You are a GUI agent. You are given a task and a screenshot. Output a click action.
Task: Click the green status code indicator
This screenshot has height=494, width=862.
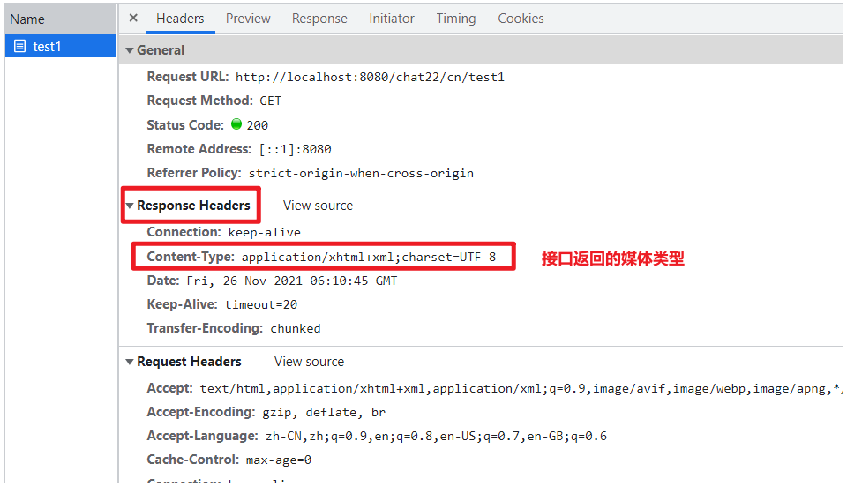tap(236, 124)
